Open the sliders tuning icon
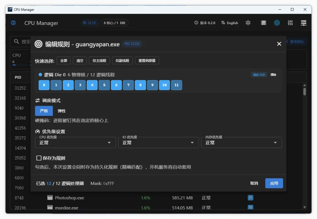The height and width of the screenshot is (219, 317). point(290,23)
